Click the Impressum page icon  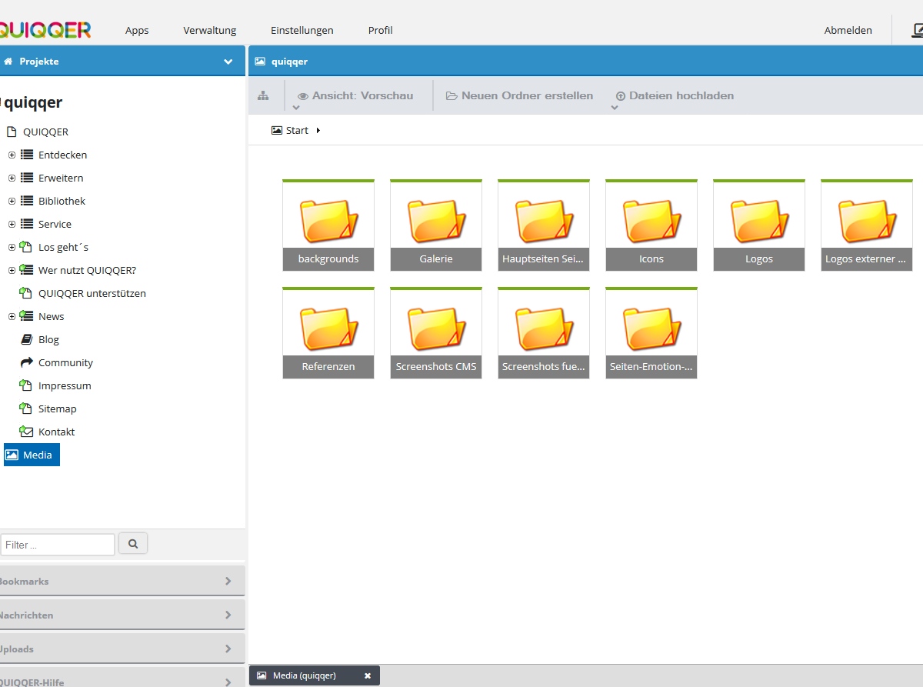[x=25, y=385]
